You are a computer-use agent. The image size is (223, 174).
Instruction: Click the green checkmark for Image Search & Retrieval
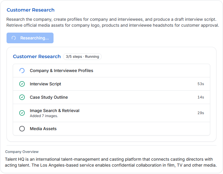(22, 113)
